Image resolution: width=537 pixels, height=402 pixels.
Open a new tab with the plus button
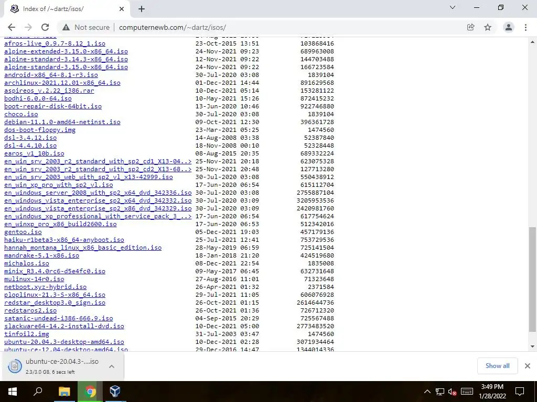click(142, 9)
